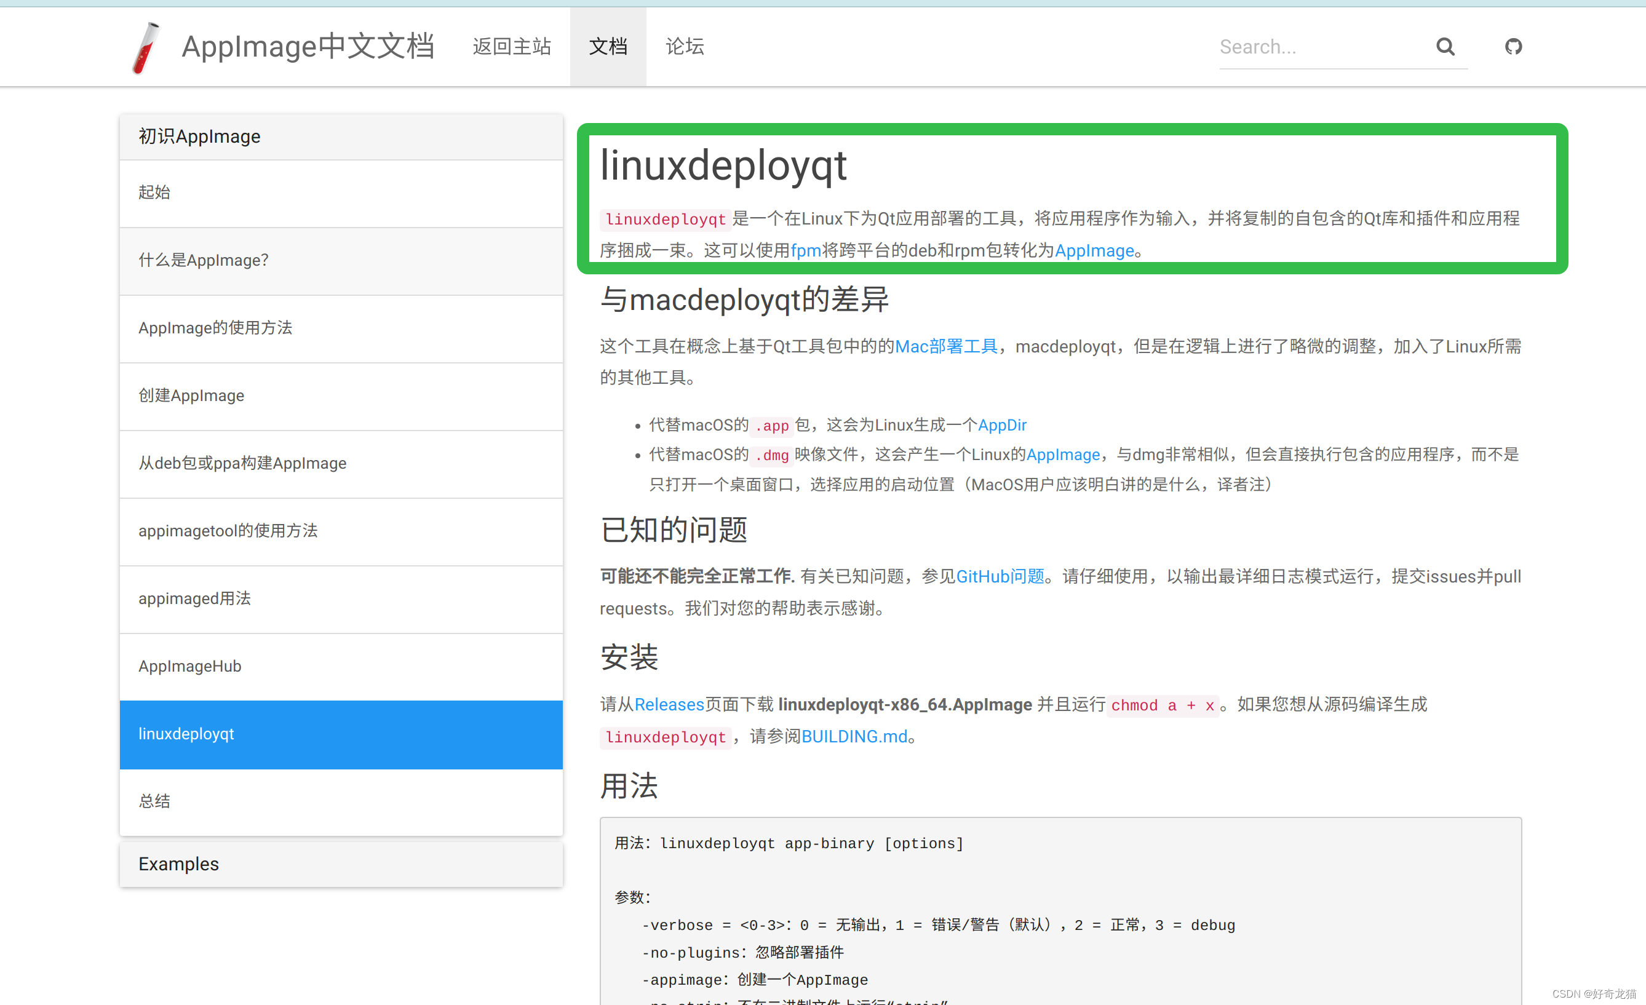This screenshot has width=1646, height=1005.
Task: Focus the Search input field
Action: tap(1322, 47)
